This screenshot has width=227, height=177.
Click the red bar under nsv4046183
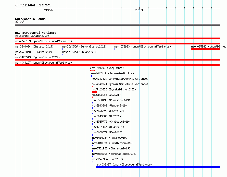click(x=117, y=44)
